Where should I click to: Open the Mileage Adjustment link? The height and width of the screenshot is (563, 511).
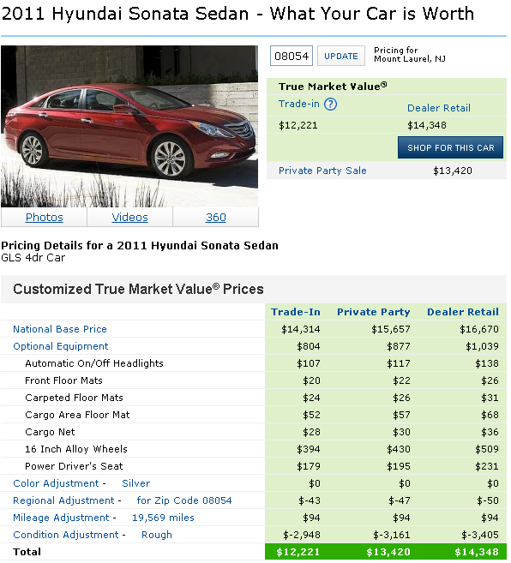(x=61, y=518)
